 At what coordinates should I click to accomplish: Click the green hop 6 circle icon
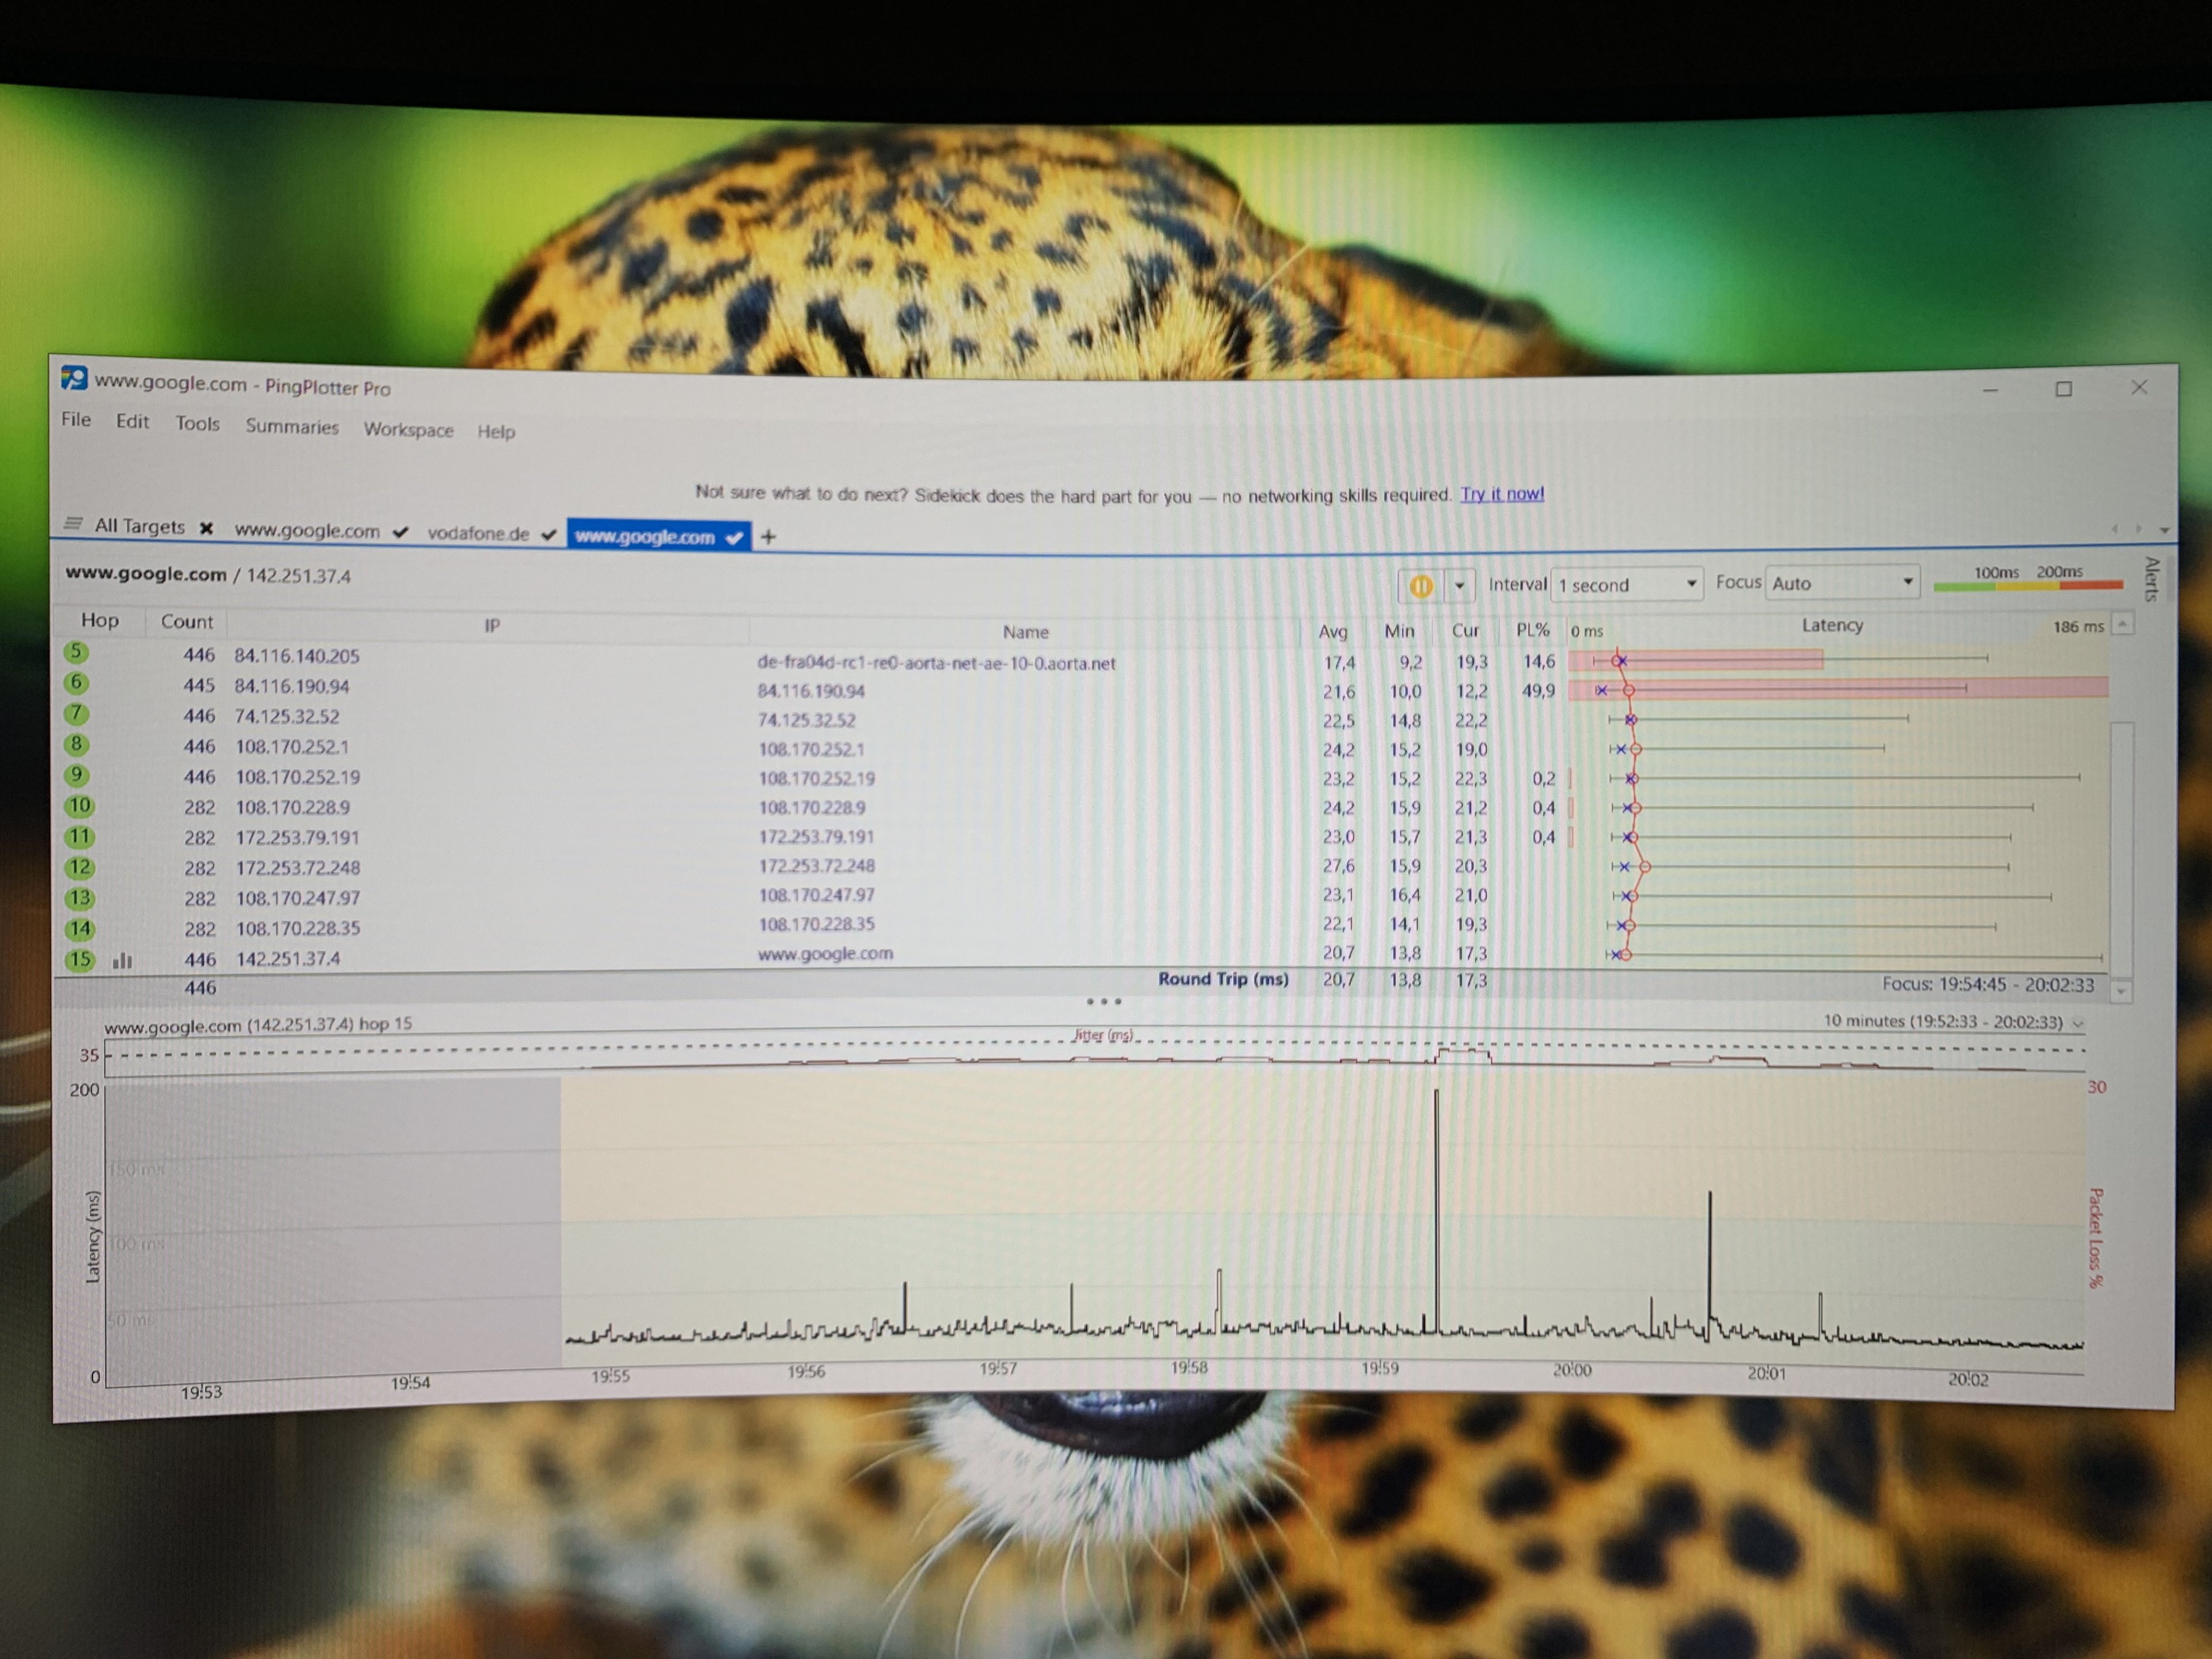[76, 683]
